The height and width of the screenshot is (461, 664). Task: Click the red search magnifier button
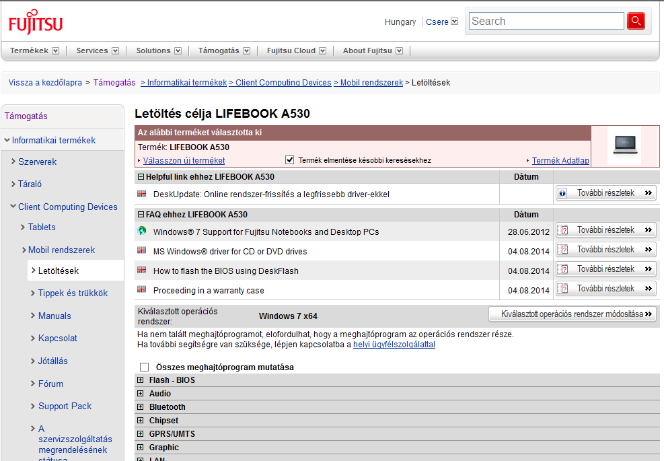click(636, 21)
